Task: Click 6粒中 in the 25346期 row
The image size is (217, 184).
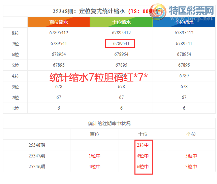Action: coord(143,167)
